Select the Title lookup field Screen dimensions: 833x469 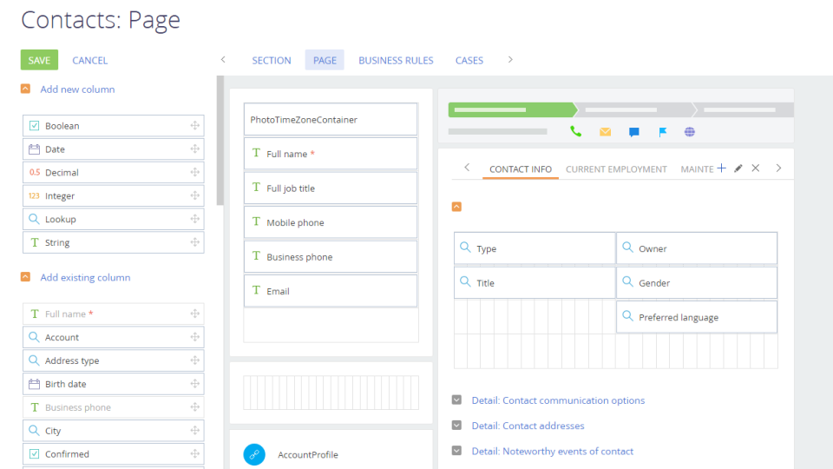tap(535, 283)
